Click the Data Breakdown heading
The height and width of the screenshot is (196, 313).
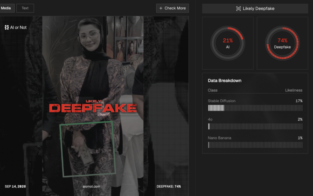point(225,81)
